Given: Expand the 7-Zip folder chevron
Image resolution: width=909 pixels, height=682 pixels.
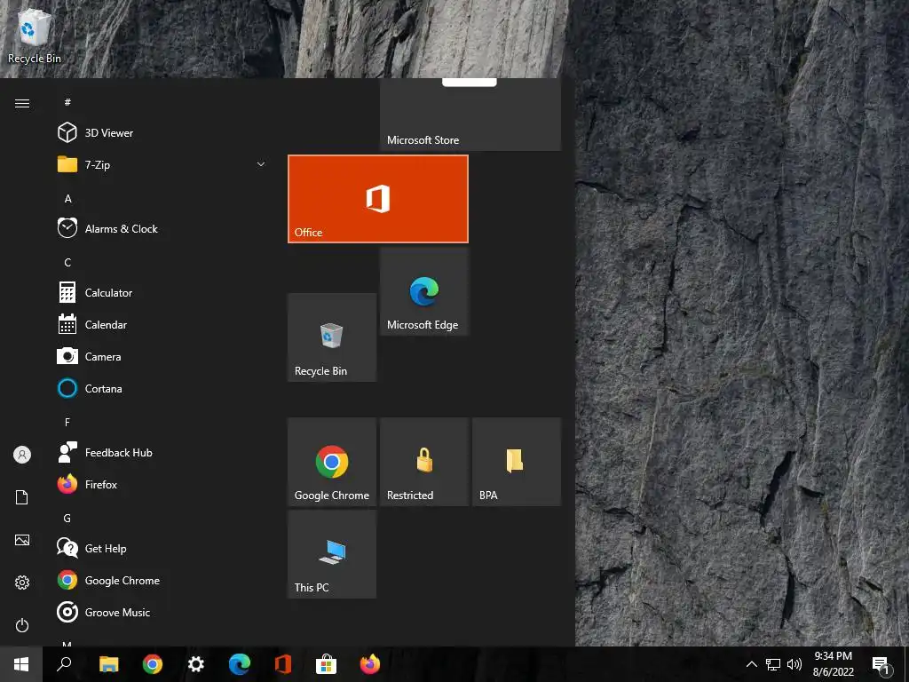Looking at the screenshot, I should pyautogui.click(x=261, y=164).
